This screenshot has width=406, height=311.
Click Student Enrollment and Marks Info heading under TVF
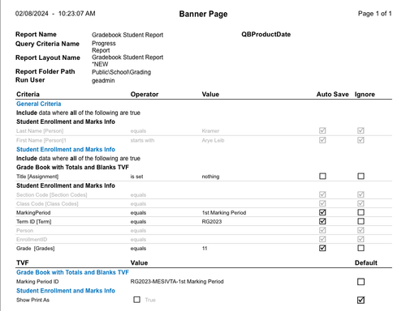66,291
